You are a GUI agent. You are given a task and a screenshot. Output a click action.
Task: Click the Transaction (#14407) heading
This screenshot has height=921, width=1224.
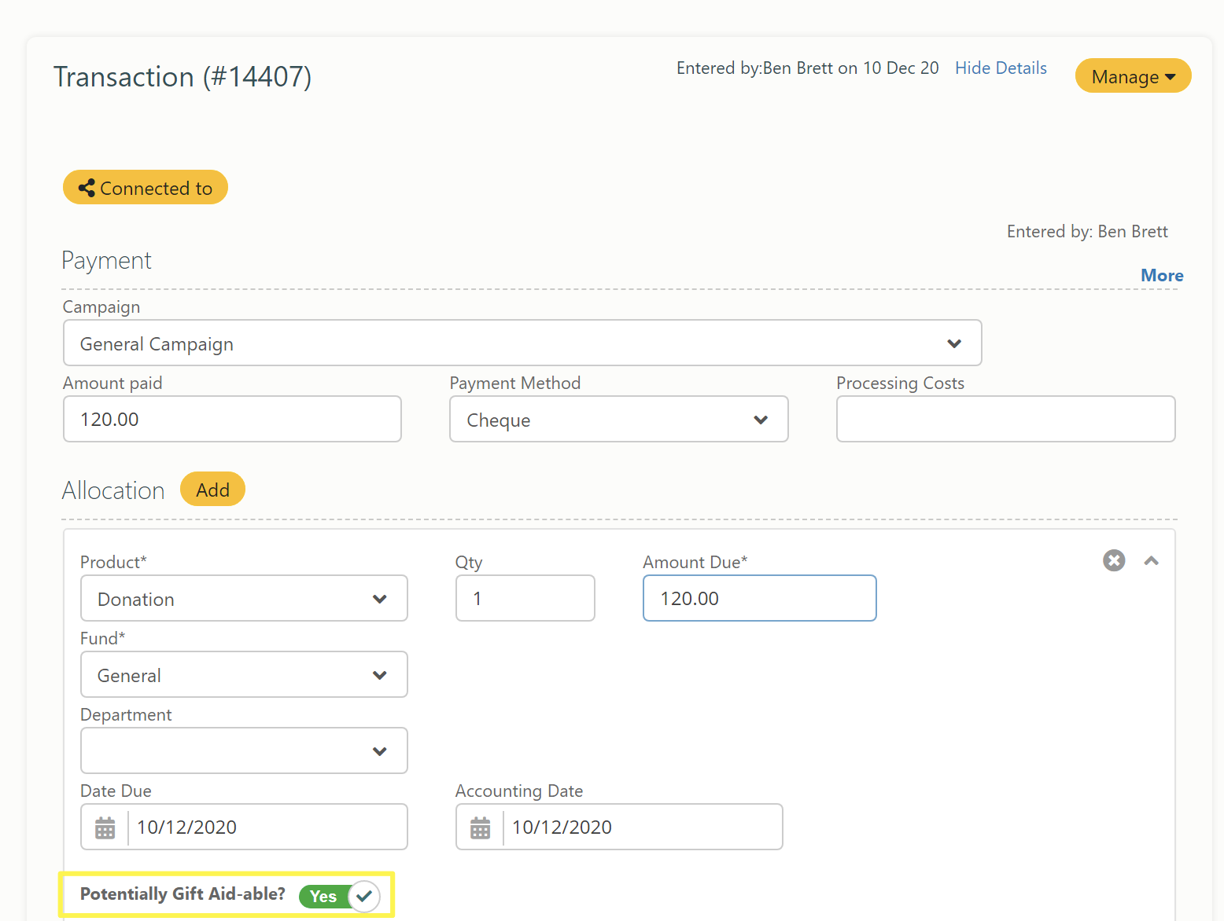click(182, 76)
